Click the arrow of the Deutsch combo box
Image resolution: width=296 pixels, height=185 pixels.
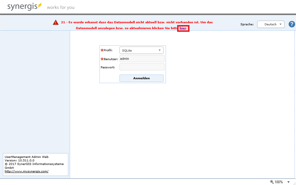click(280, 24)
